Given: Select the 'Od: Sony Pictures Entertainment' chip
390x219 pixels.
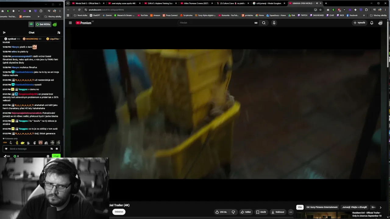Looking at the screenshot, I should coord(322,207).
